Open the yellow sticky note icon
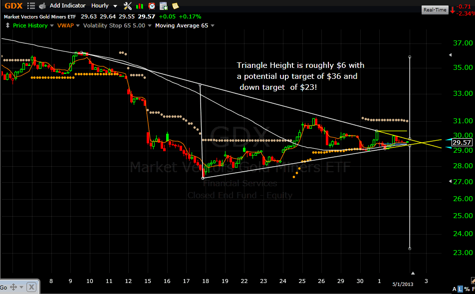Image resolution: width=475 pixels, height=294 pixels. [175, 6]
